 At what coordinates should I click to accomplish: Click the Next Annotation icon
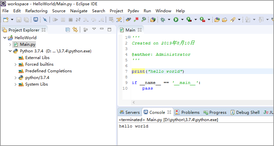(x=247, y=20)
